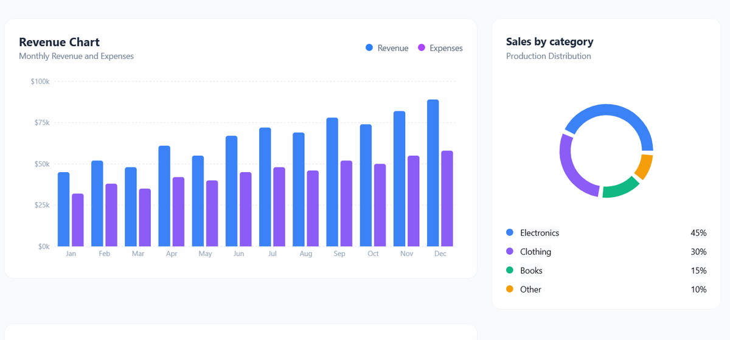Click the green Books donut segment
Viewport: 730px width, 340px height.
pyautogui.click(x=623, y=189)
